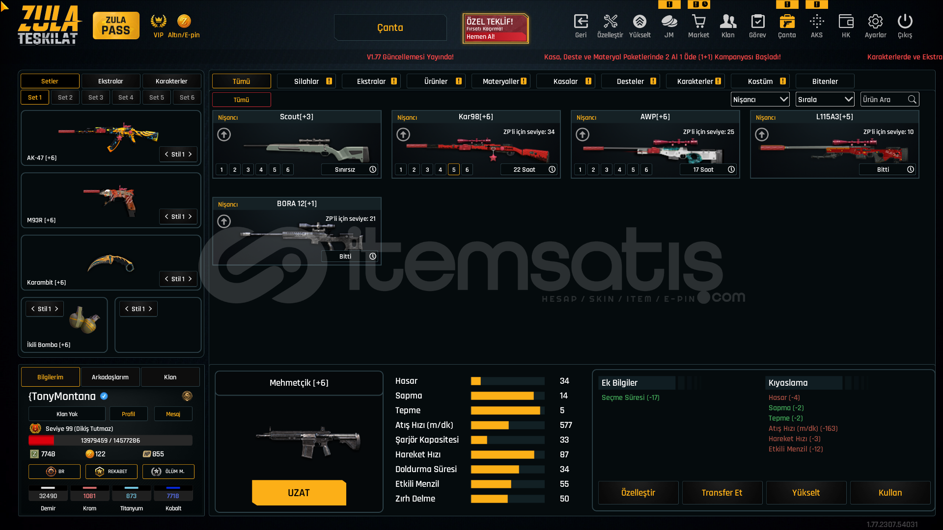Click the player badge icon beside TonyMontana
This screenshot has width=943, height=530.
point(187,396)
